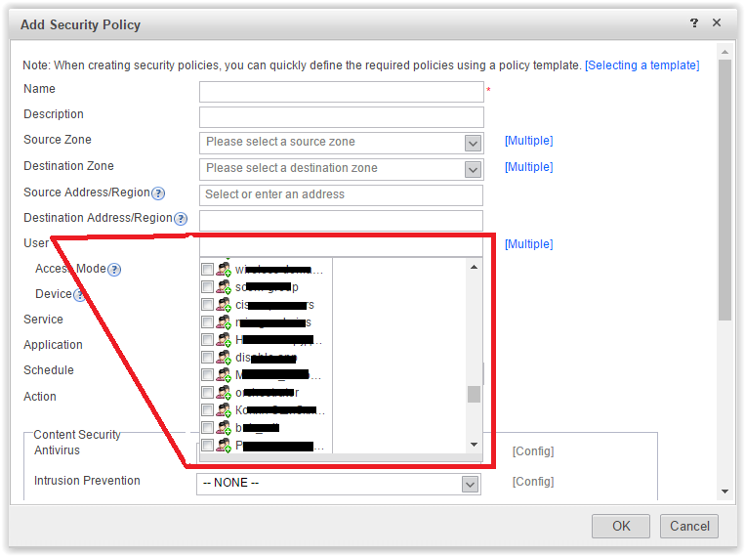Check the box for user group starting with "H"

click(x=207, y=340)
